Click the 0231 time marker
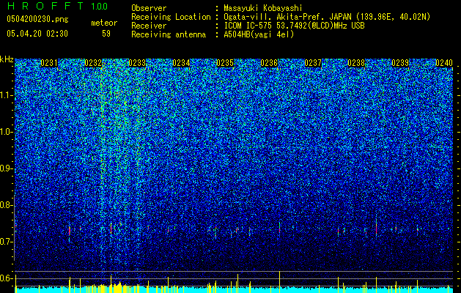The height and width of the screenshot is (293, 461). [49, 63]
